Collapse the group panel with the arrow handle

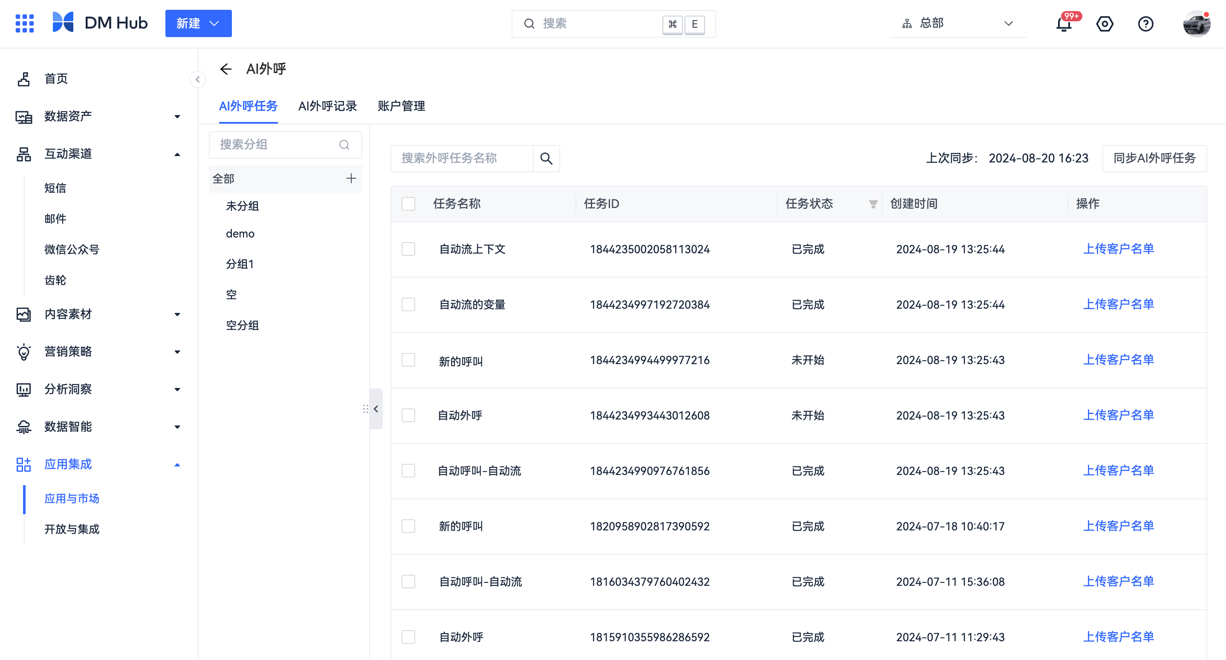click(x=376, y=409)
